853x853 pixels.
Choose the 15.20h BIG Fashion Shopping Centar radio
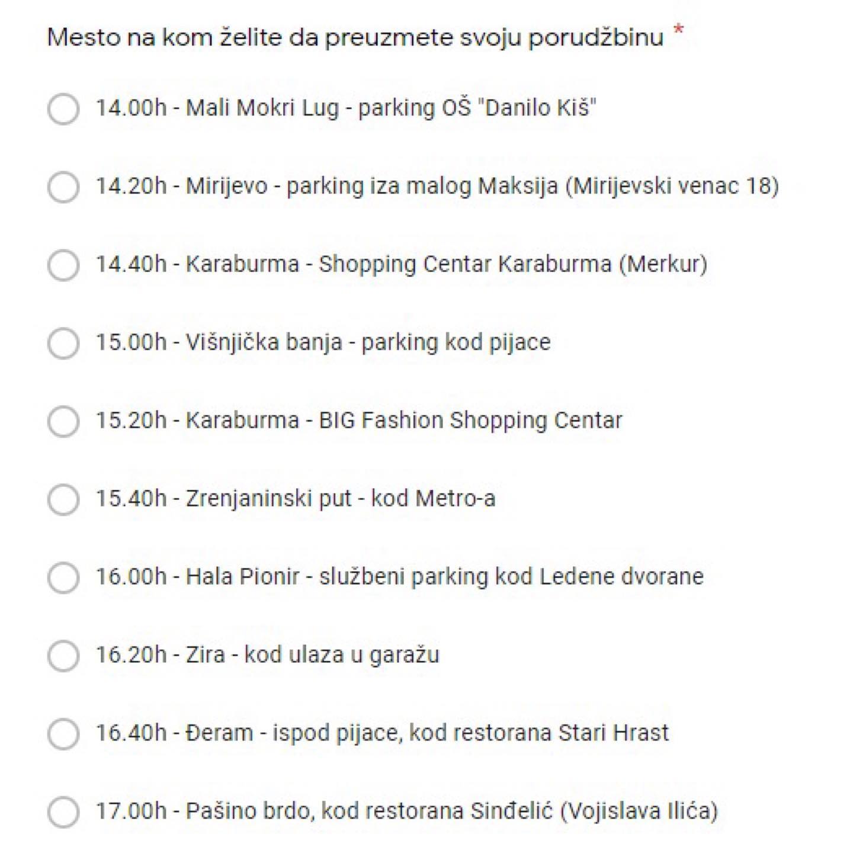(63, 421)
